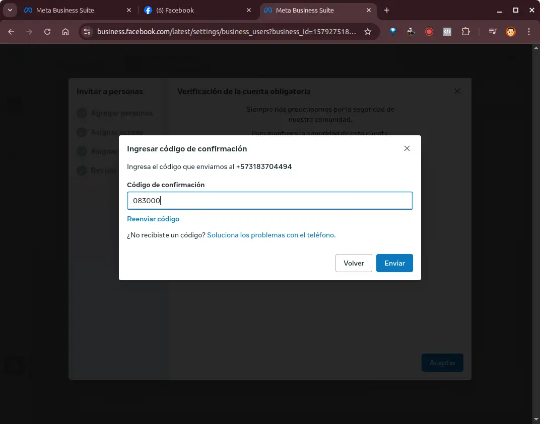Click the Volver button
The image size is (540, 424).
coord(354,263)
